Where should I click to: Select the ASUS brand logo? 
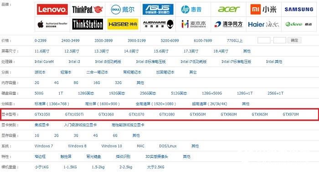point(158,10)
